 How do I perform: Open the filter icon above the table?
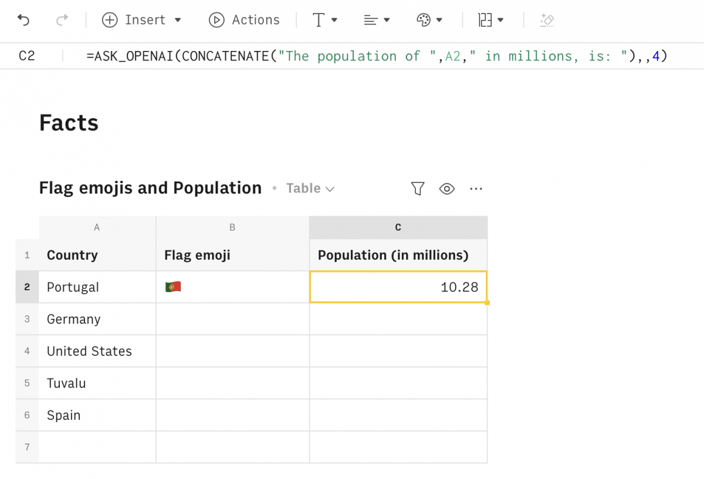417,188
